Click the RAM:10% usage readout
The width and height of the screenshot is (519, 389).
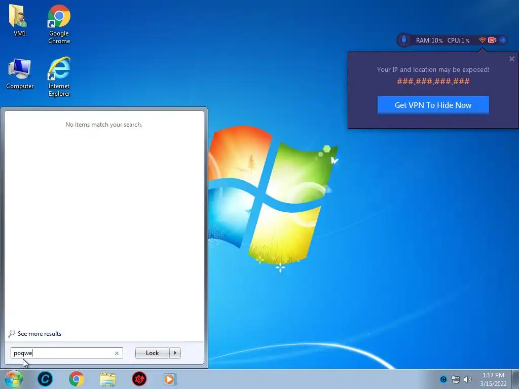click(x=429, y=41)
